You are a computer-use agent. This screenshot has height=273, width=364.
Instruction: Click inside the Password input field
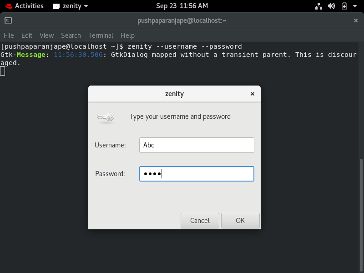click(197, 173)
